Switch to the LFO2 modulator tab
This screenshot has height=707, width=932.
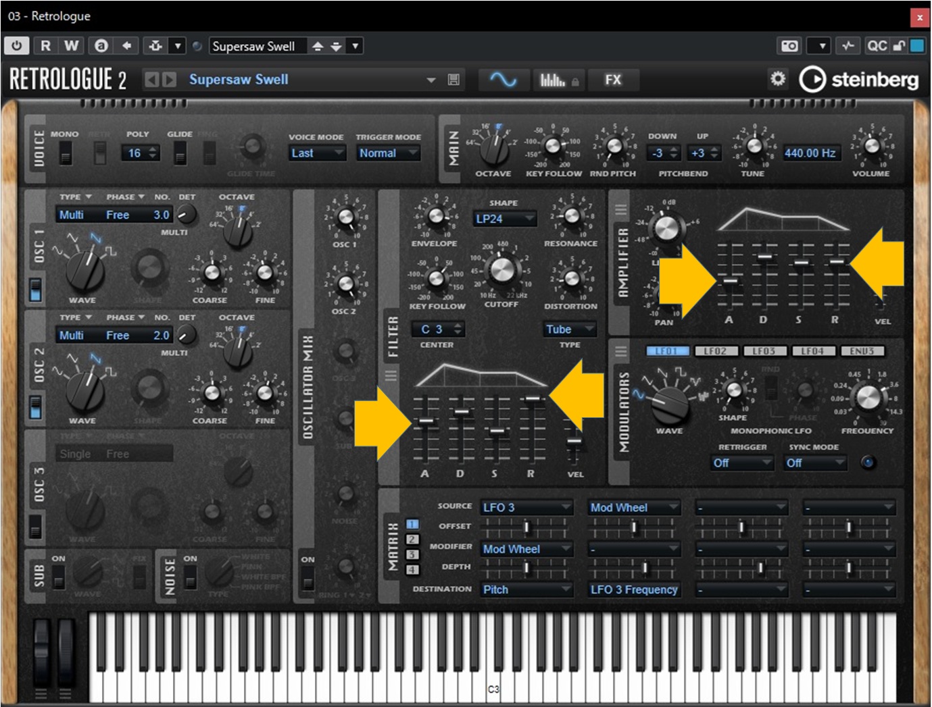point(715,351)
